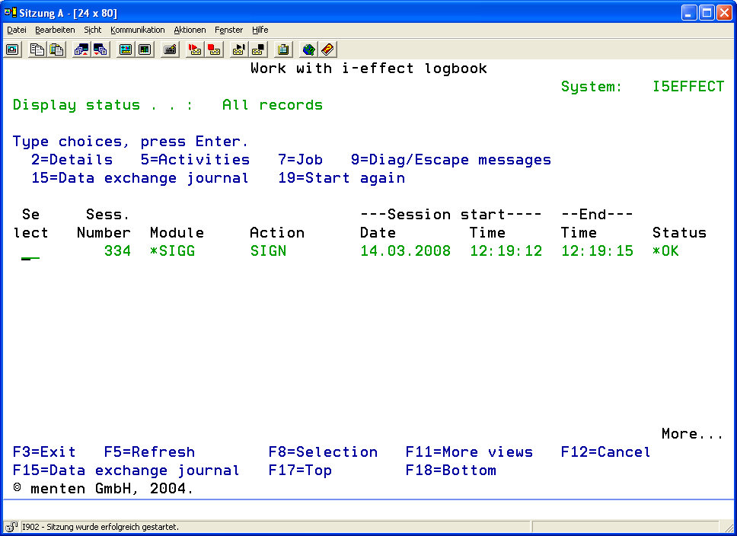Click the Send File to host icon

(81, 49)
